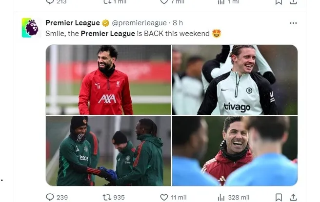Viewport: 320px width, 202px height.
Task: Open the photo of the red AXA jacket
Action: click(108, 79)
